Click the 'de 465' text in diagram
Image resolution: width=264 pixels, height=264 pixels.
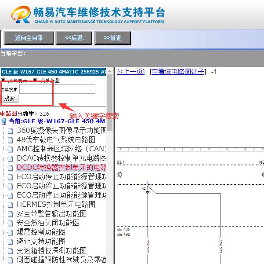[124, 230]
